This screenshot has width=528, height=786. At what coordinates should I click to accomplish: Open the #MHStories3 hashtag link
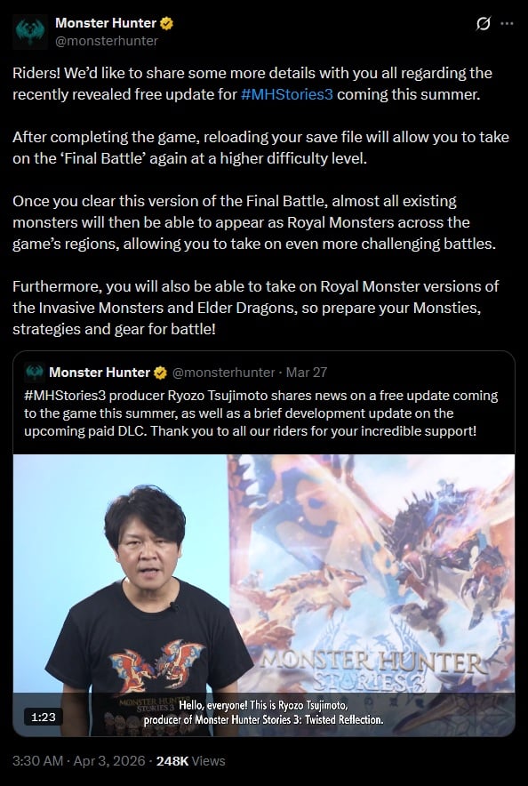pos(286,94)
